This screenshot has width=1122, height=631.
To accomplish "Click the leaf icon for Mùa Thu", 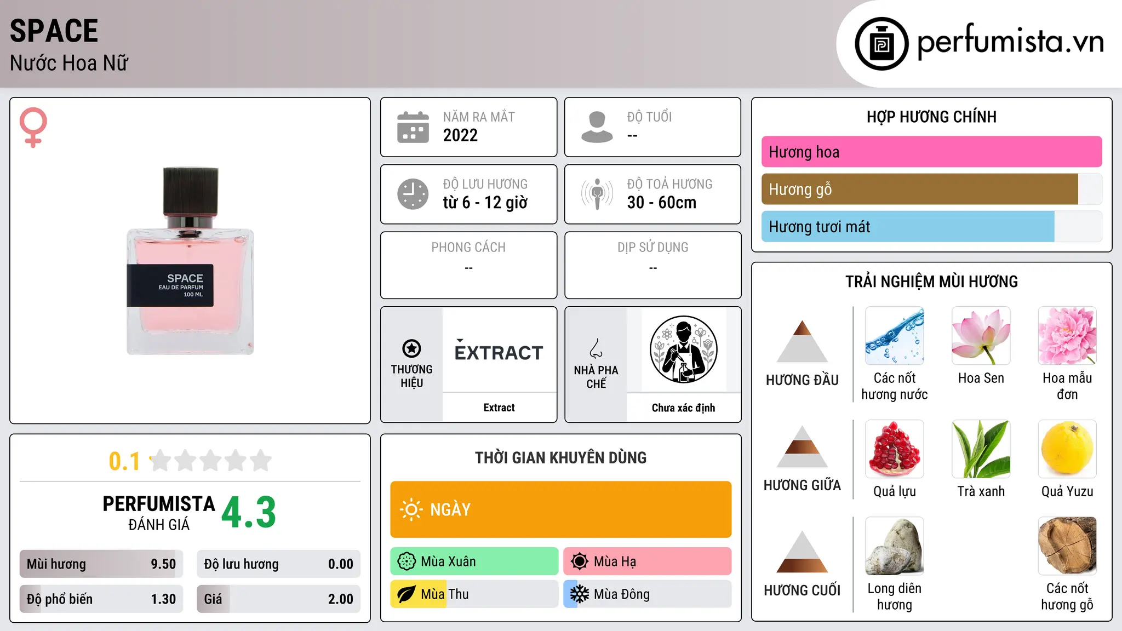I will coord(407,594).
